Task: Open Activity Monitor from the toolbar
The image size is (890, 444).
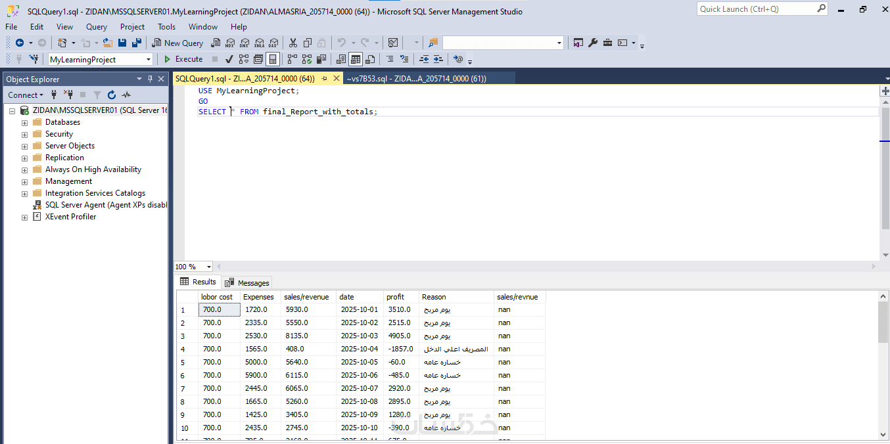Action: (x=393, y=43)
